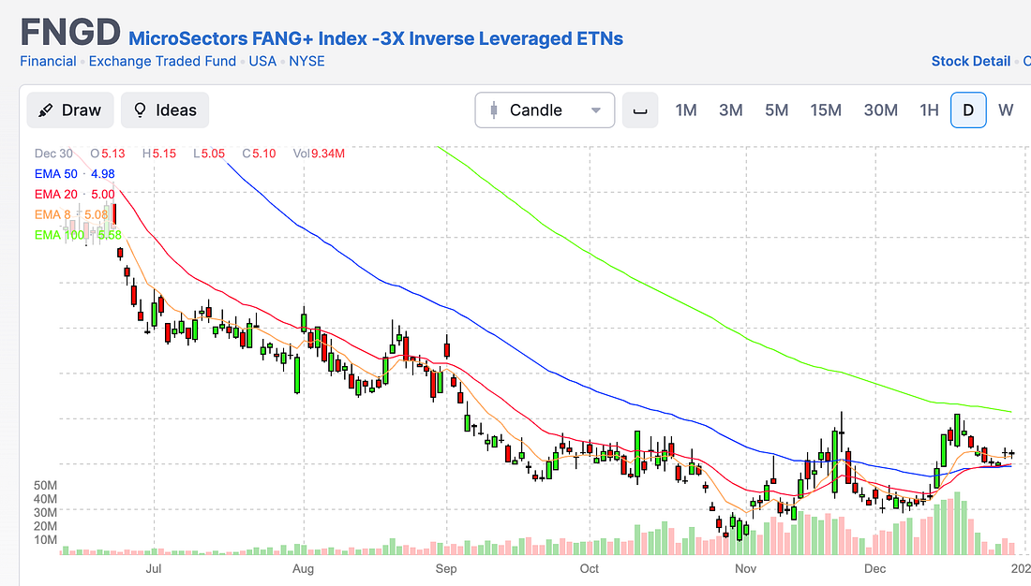1031x586 pixels.
Task: Click the 50M volume axis label
Action: coord(45,486)
